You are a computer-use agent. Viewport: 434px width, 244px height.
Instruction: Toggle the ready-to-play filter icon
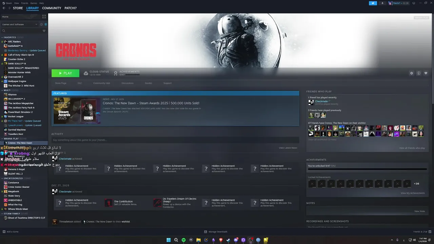click(x=46, y=24)
